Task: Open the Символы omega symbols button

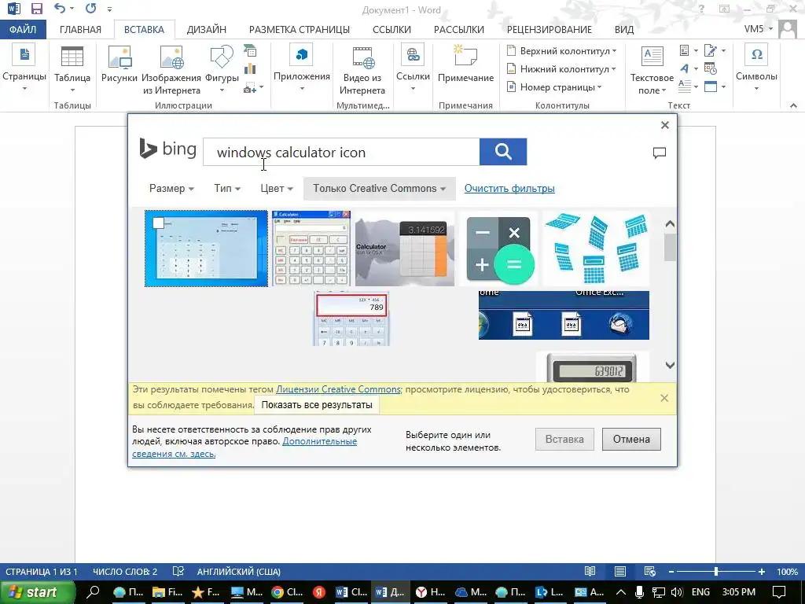Action: 756,68
